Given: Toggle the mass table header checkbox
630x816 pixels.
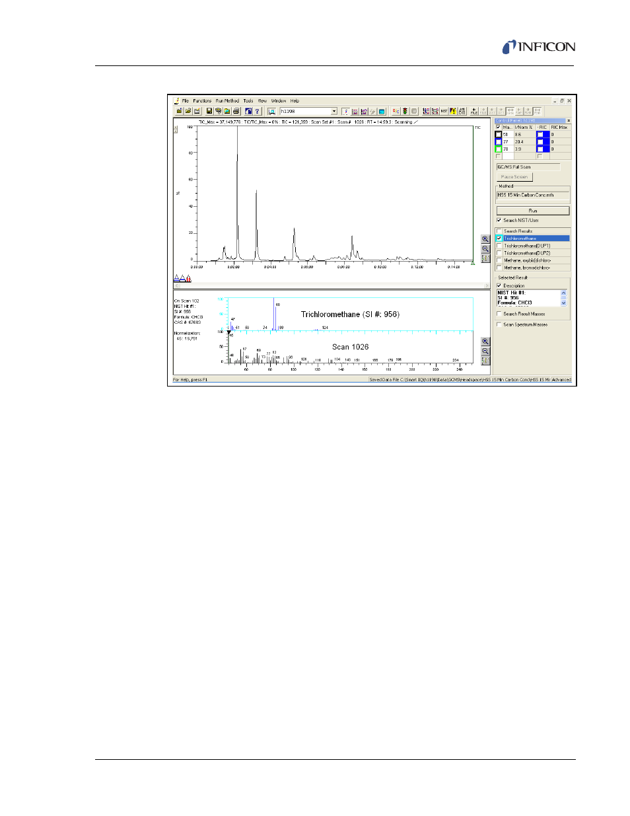Looking at the screenshot, I should [x=498, y=127].
